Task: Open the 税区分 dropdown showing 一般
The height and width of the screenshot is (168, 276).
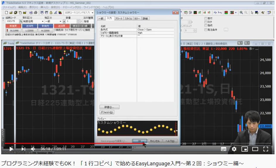Action: 53,21
